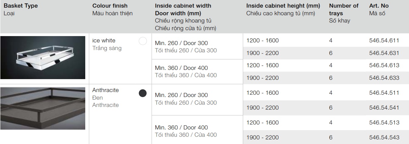Viewport: 409px width, 144px height.
Task: Select article number 546.54.513
Action: (384, 122)
